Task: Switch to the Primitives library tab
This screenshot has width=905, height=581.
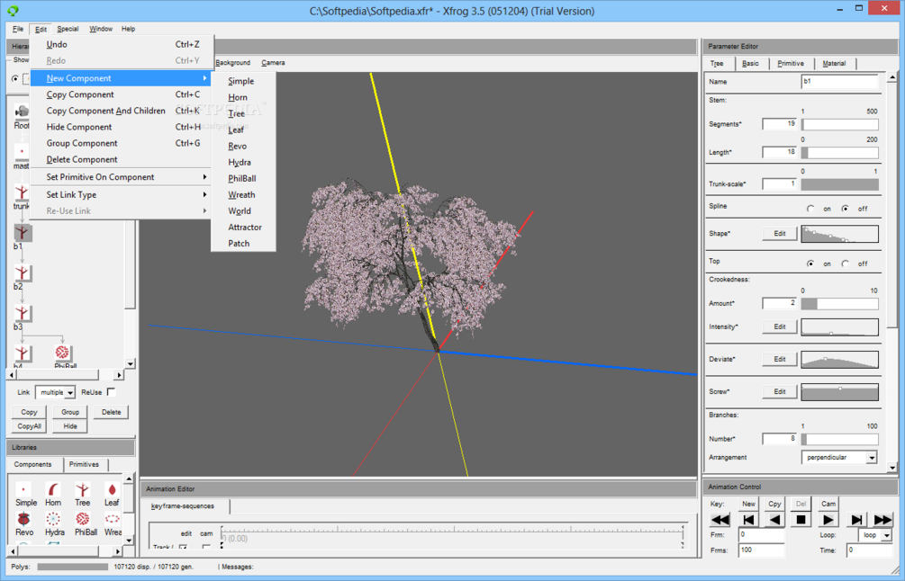Action: tap(85, 465)
